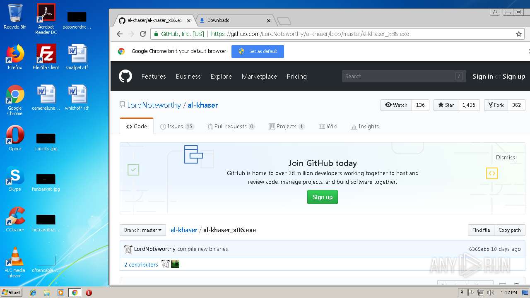530x298 pixels.
Task: Select fanbasket.jpg image file
Action: pyautogui.click(x=46, y=183)
